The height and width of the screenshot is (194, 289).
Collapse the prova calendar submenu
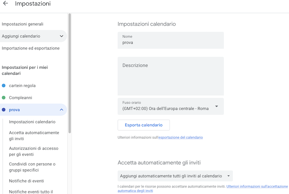pyautogui.click(x=61, y=109)
